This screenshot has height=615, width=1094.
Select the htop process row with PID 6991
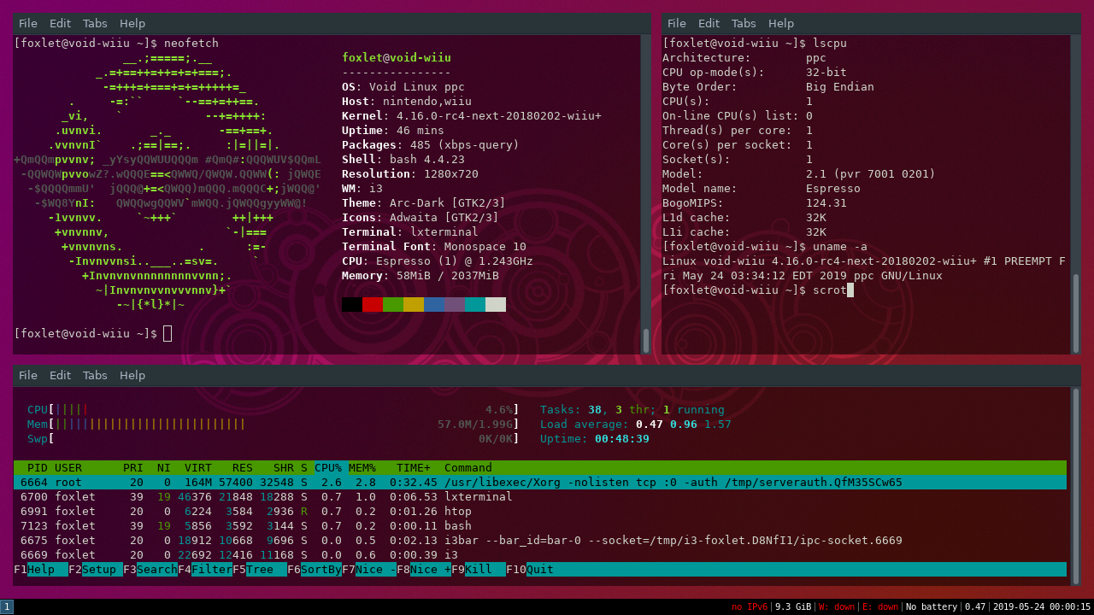[x=540, y=512]
